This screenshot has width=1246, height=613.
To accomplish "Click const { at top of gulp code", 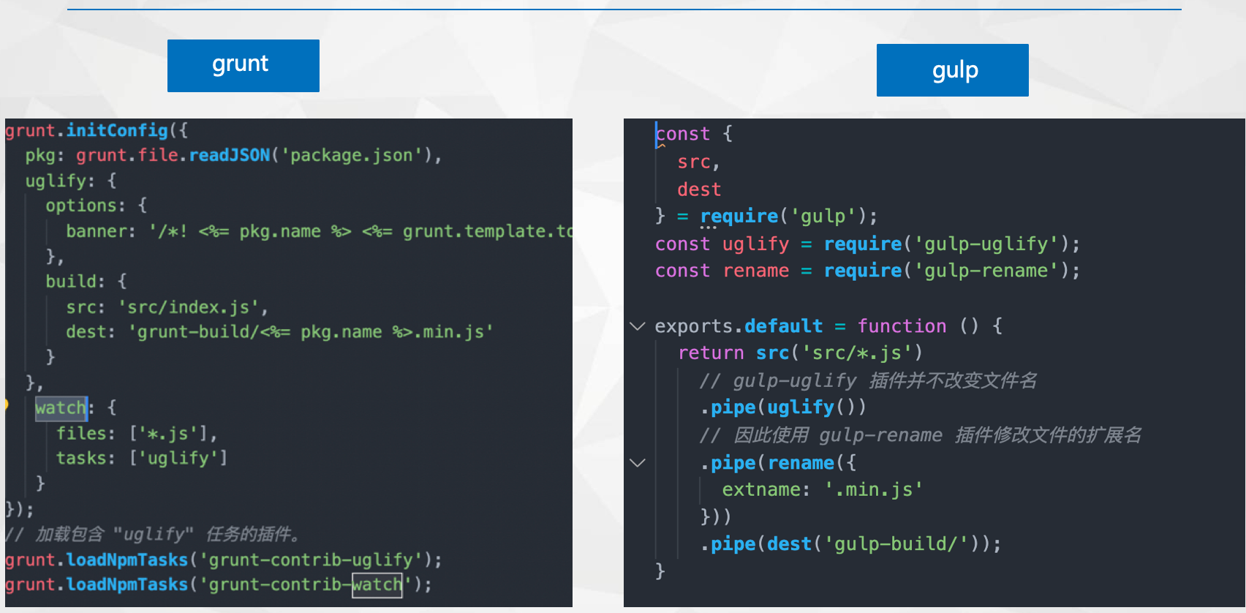I will (694, 134).
